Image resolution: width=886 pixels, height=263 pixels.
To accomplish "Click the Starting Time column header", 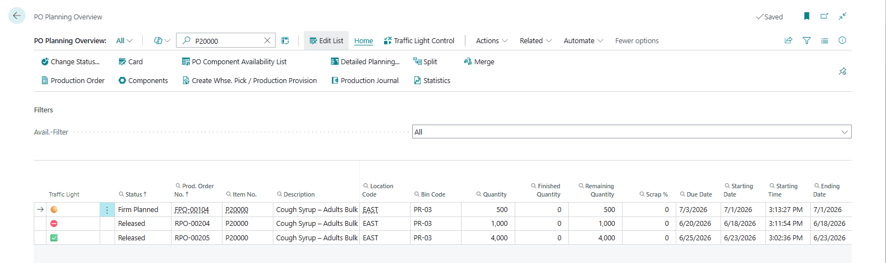I will pyautogui.click(x=783, y=190).
